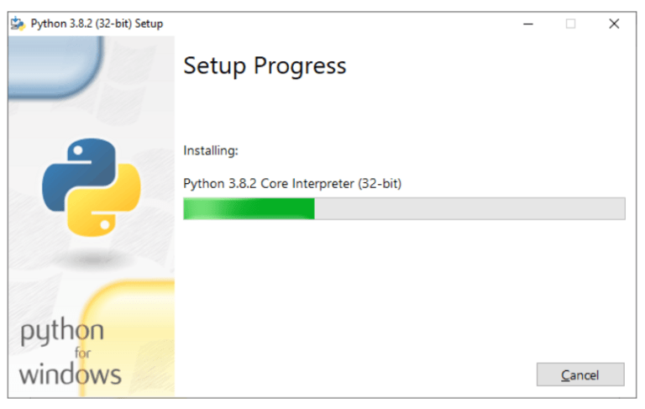
Task: Click Python 3.8.2 Core Interpreter (32-bit) status text
Action: point(292,184)
